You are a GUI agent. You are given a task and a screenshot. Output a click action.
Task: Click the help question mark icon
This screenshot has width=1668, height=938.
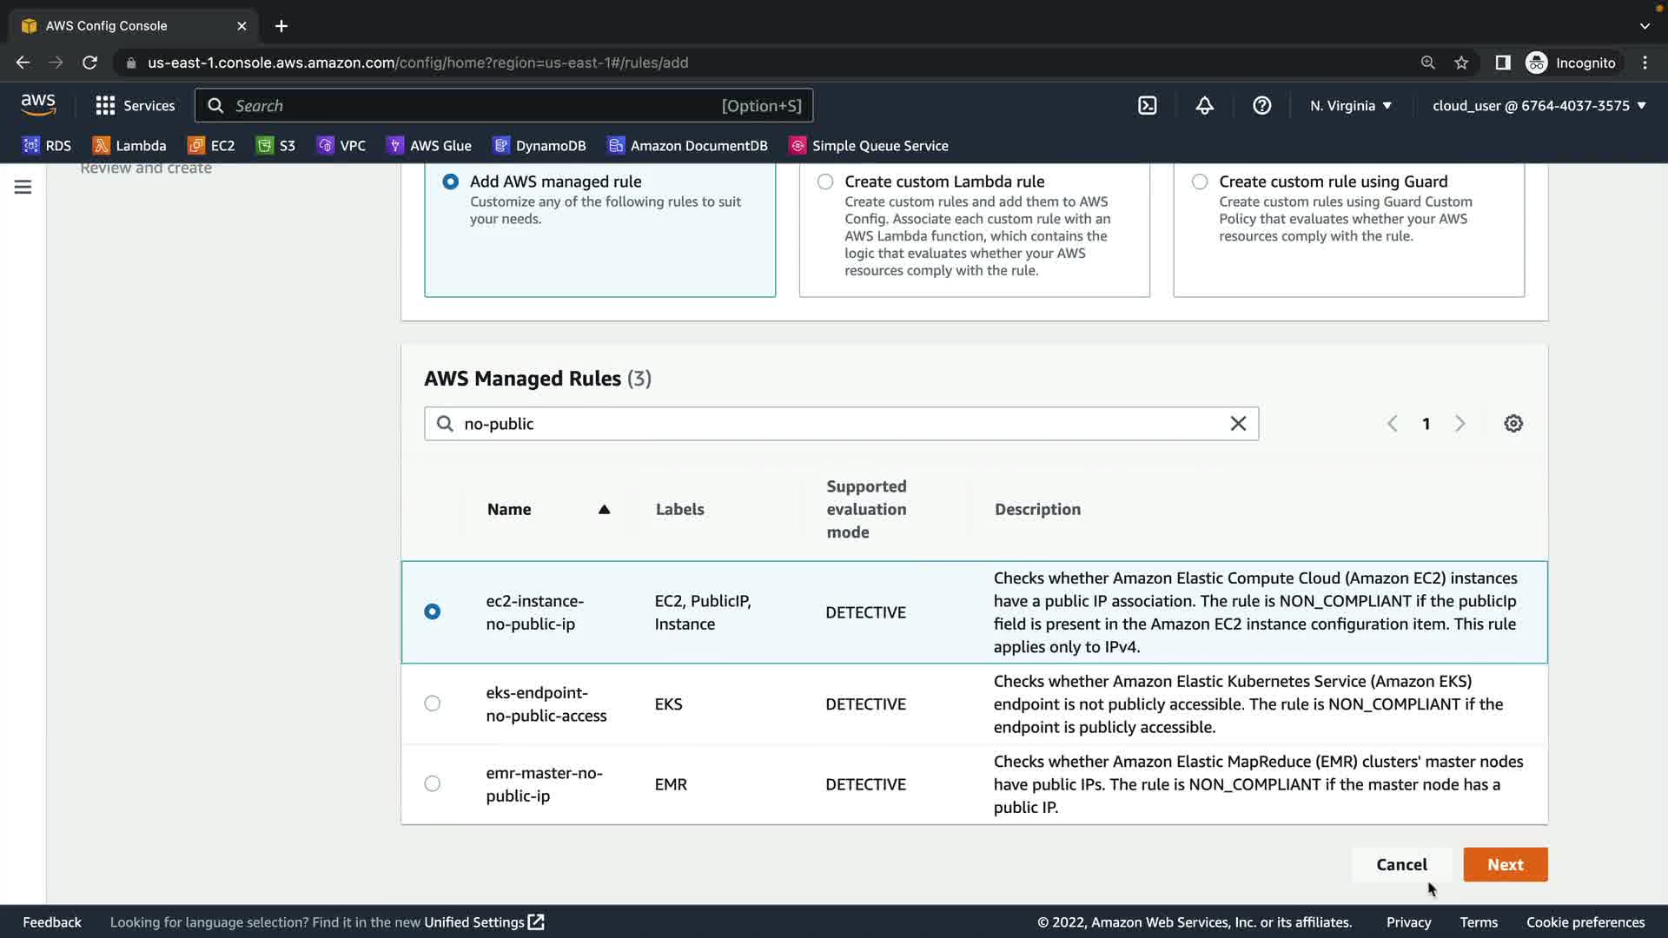point(1261,106)
